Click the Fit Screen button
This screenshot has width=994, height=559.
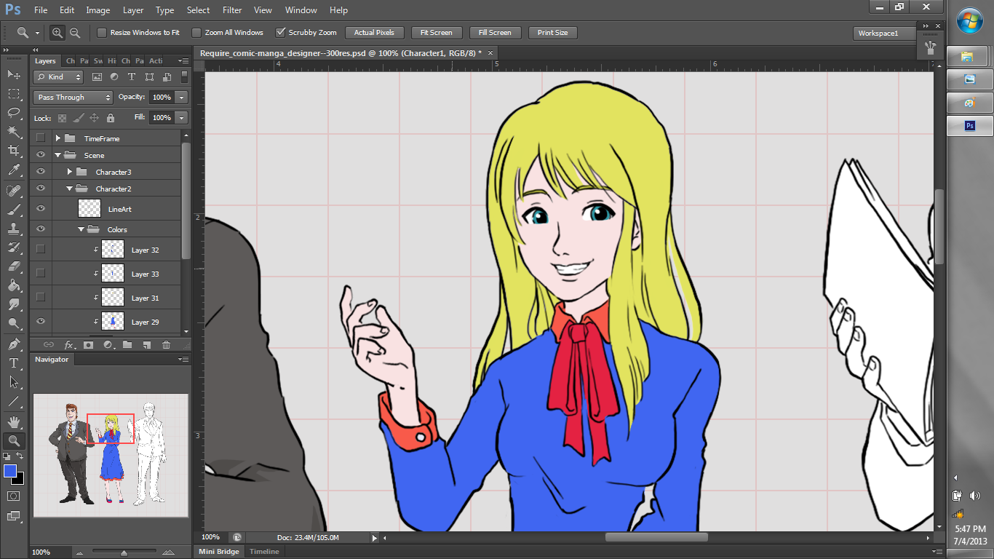437,32
